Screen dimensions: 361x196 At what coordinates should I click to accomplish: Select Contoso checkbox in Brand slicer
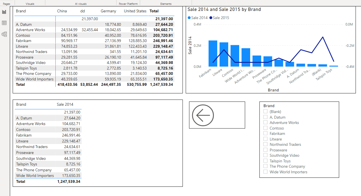pyautogui.click(x=265, y=128)
